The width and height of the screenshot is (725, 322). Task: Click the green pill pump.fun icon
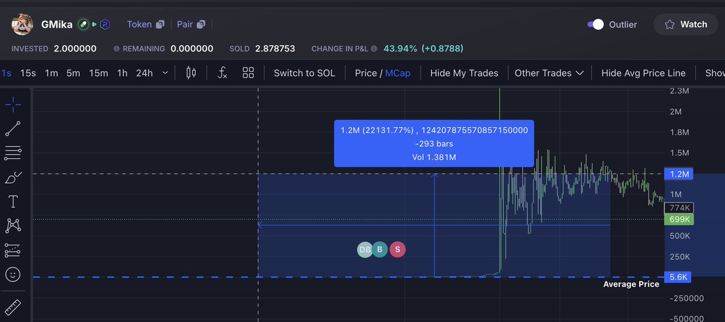point(84,25)
